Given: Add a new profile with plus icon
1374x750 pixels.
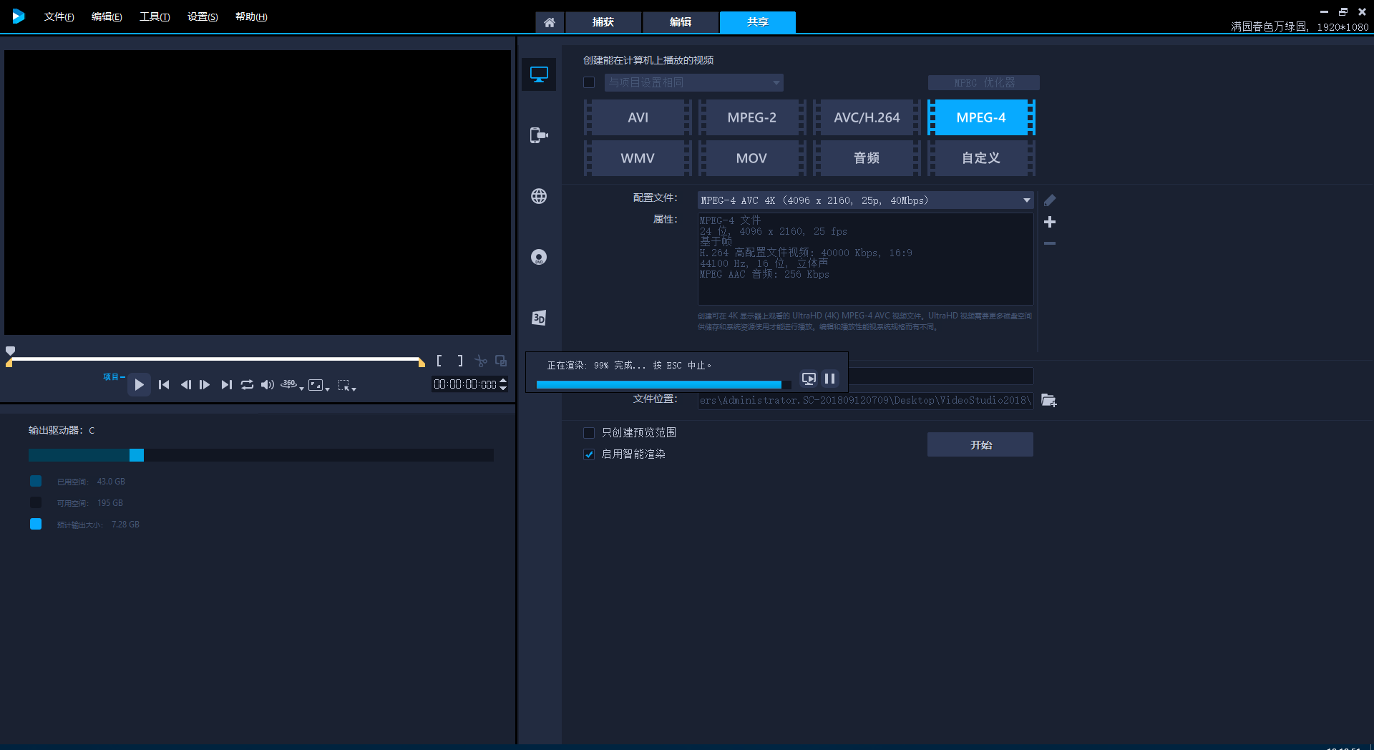Looking at the screenshot, I should pyautogui.click(x=1050, y=222).
